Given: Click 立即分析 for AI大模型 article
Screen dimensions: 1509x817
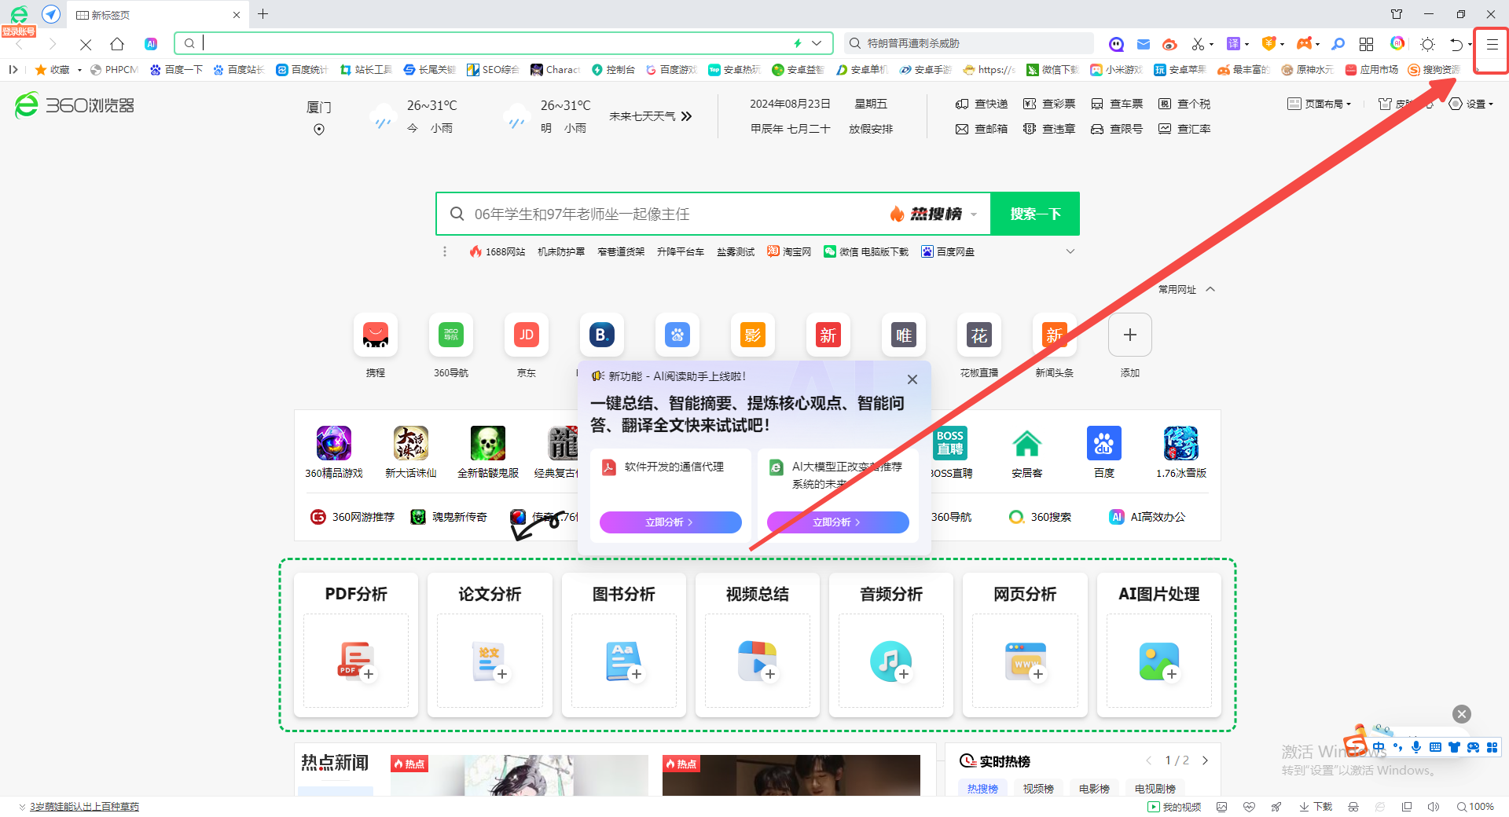Looking at the screenshot, I should pyautogui.click(x=838, y=522).
